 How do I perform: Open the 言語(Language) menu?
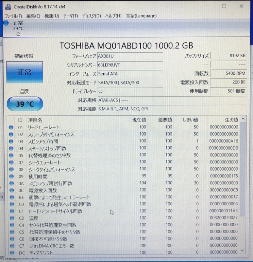[x=141, y=16]
